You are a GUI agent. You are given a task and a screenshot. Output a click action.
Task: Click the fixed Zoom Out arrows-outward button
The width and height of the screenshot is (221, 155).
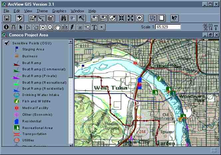coord(130,18)
